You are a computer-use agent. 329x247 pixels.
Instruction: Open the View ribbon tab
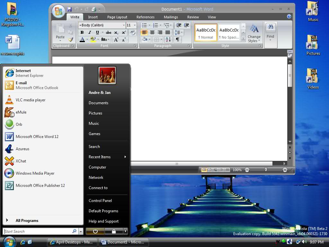(212, 17)
